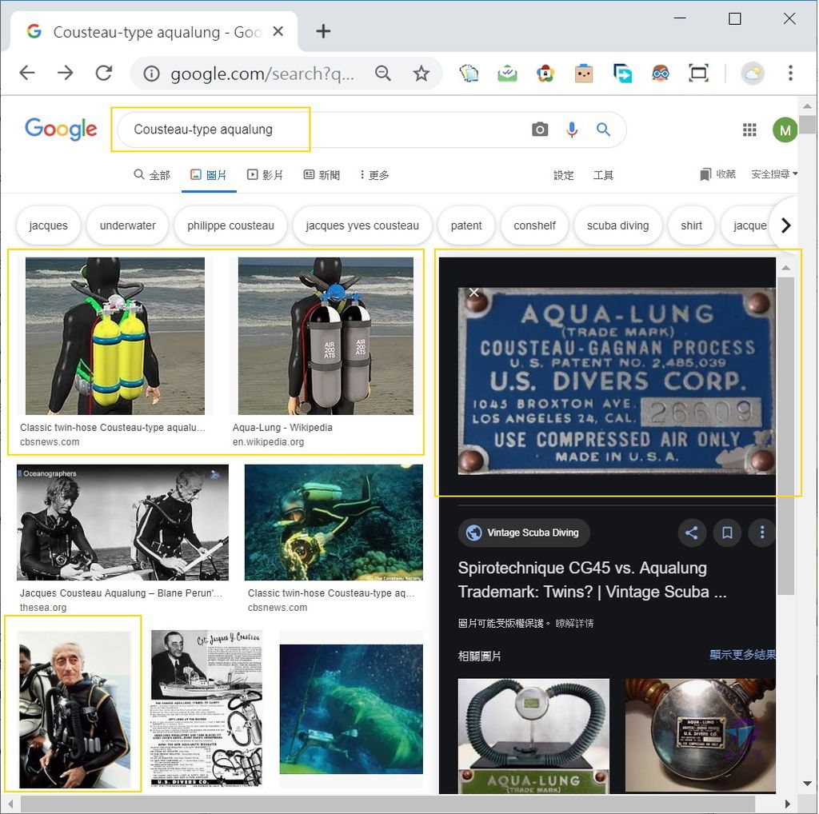Open vintage Cousteau advertisement image
This screenshot has height=814, width=819.
click(206, 708)
